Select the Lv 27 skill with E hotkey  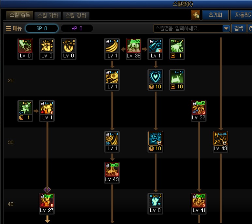[47, 201]
